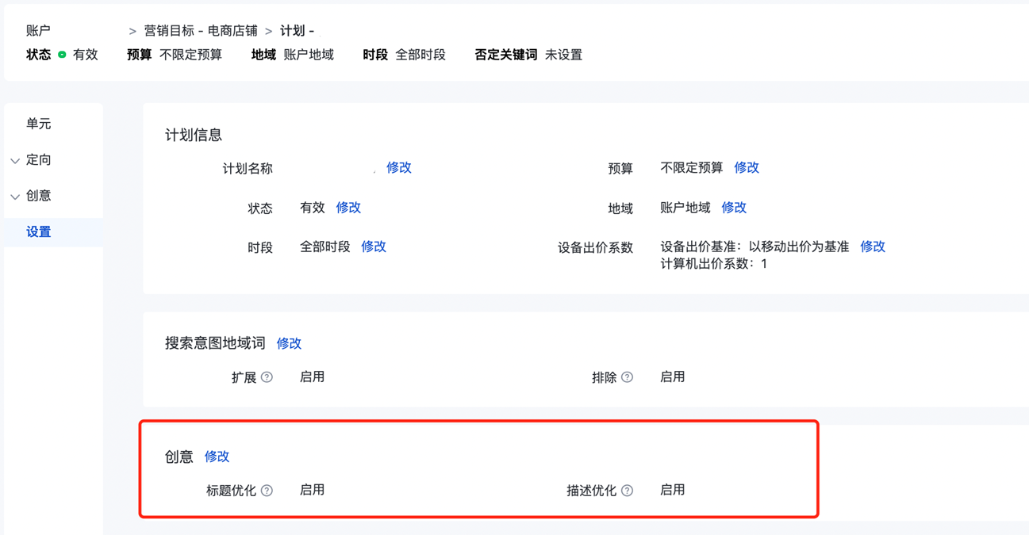Click 营销目标 - 电商店铺 breadcrumb
The height and width of the screenshot is (535, 1029).
[x=201, y=30]
